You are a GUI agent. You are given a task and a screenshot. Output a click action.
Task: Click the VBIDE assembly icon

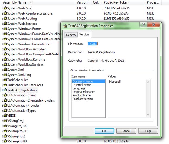[5, 116]
